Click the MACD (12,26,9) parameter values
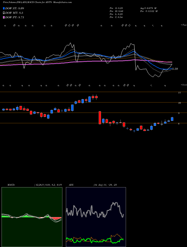Viewport: 187px width, 247px height. click(48, 185)
